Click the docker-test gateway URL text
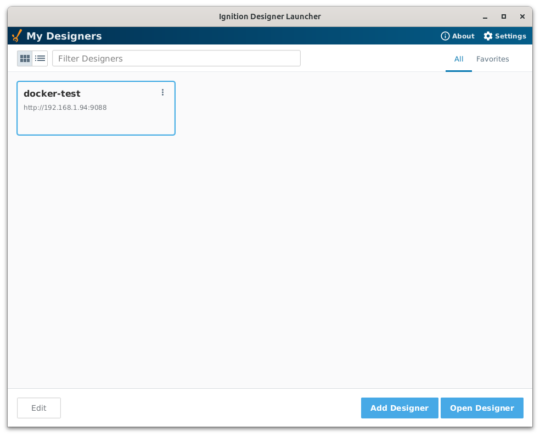540x436 pixels. click(65, 108)
